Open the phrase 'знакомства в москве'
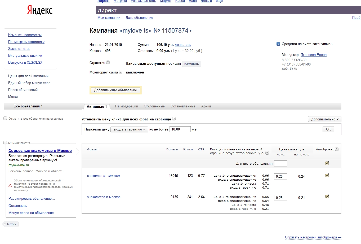The height and width of the screenshot is (244, 361). coord(104,197)
